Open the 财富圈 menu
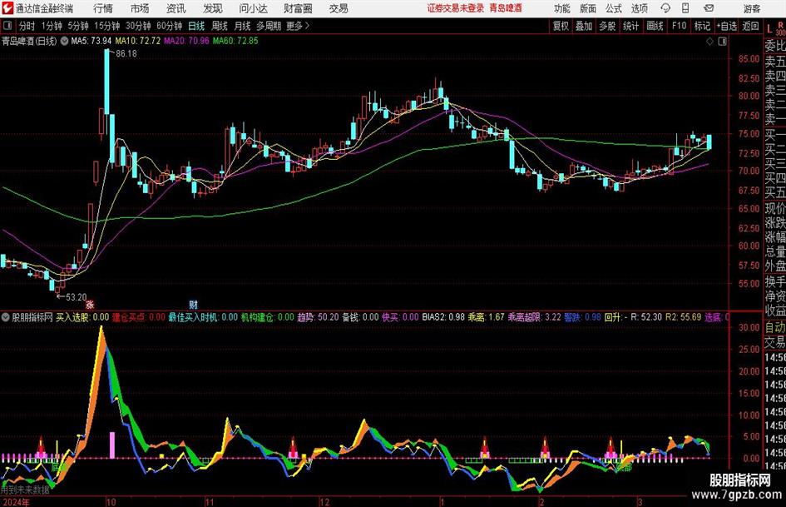The image size is (786, 507). [298, 8]
